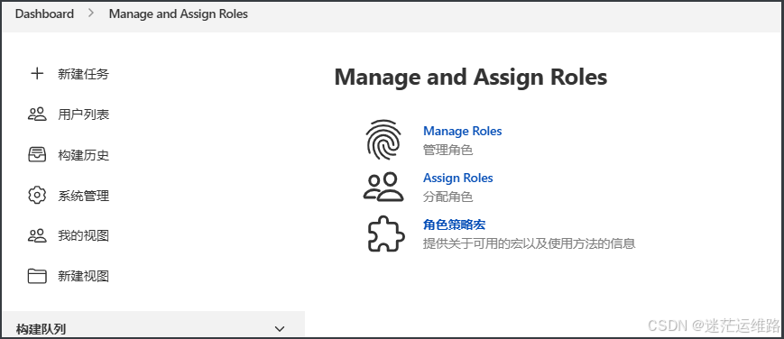Click the folder icon beside 新建视图
Screen dimensions: 784x339
point(37,276)
